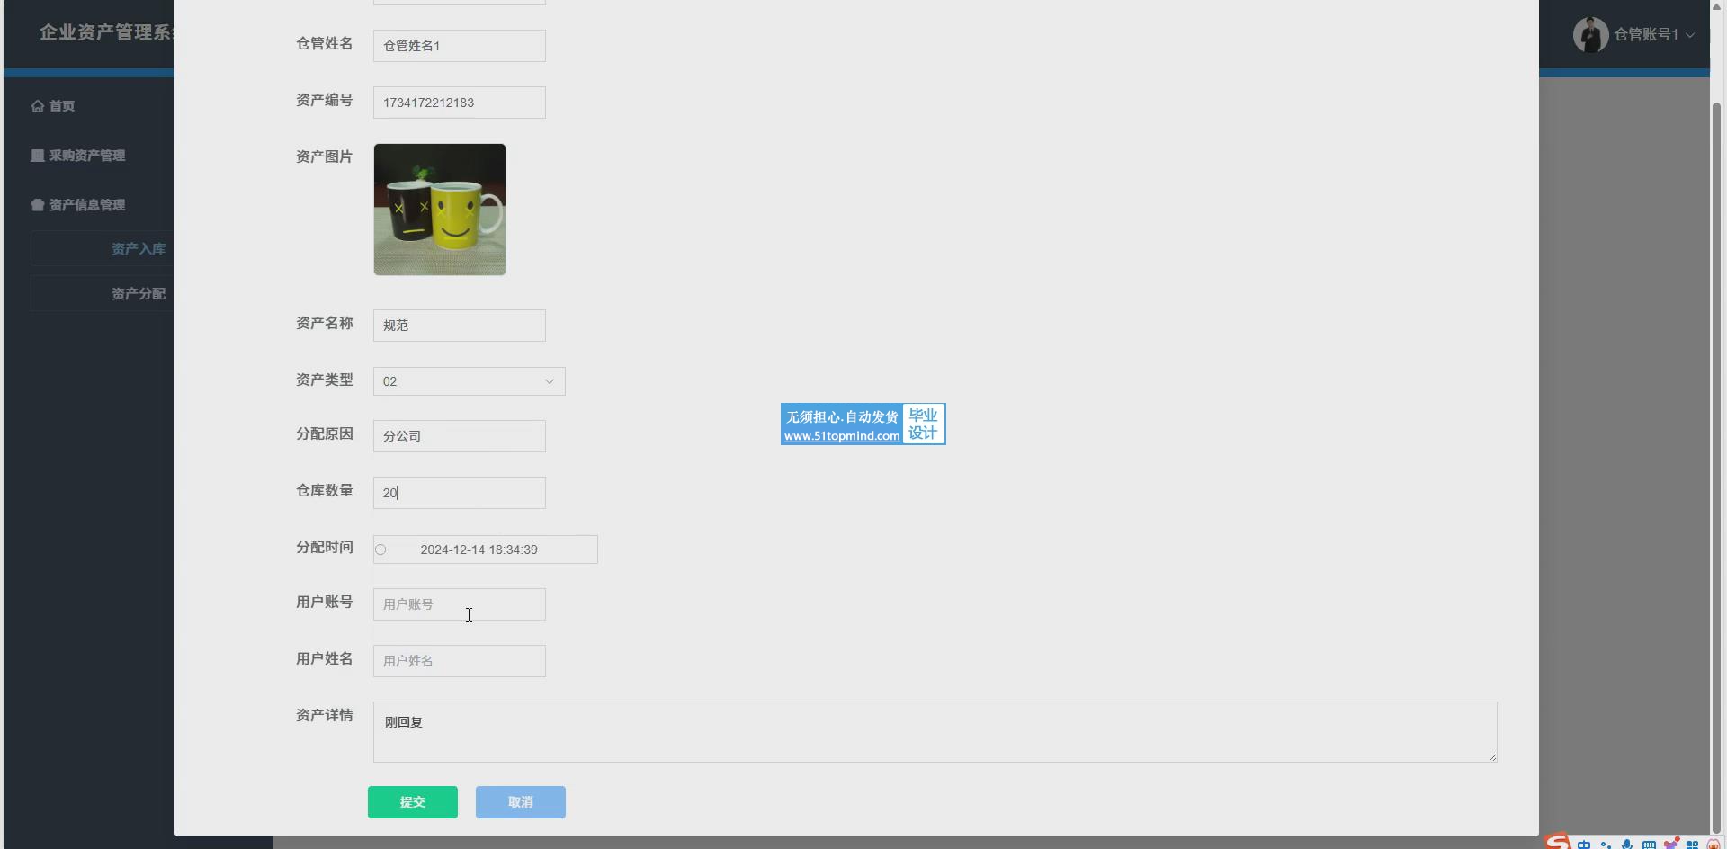Toggle Chinese input mode 中 in IME toolbar
Viewport: 1727px width, 849px height.
click(1584, 845)
